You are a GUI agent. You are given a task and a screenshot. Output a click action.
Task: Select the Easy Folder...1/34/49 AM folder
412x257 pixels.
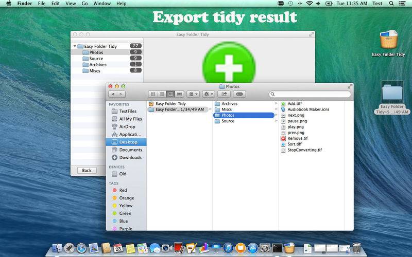179,109
